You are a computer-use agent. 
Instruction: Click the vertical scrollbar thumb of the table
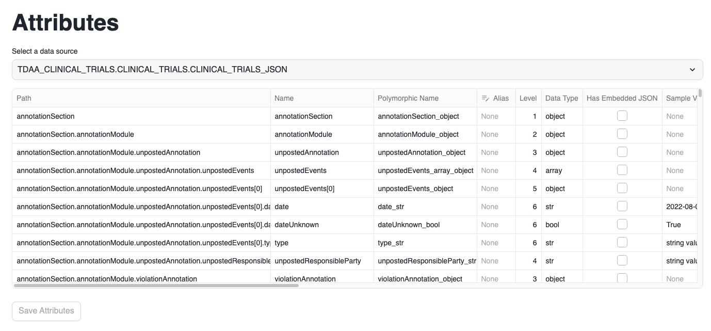[700, 94]
